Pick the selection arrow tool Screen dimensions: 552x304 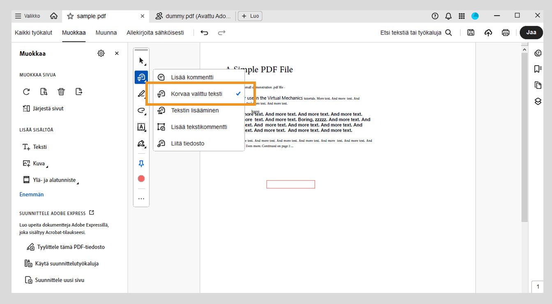141,61
